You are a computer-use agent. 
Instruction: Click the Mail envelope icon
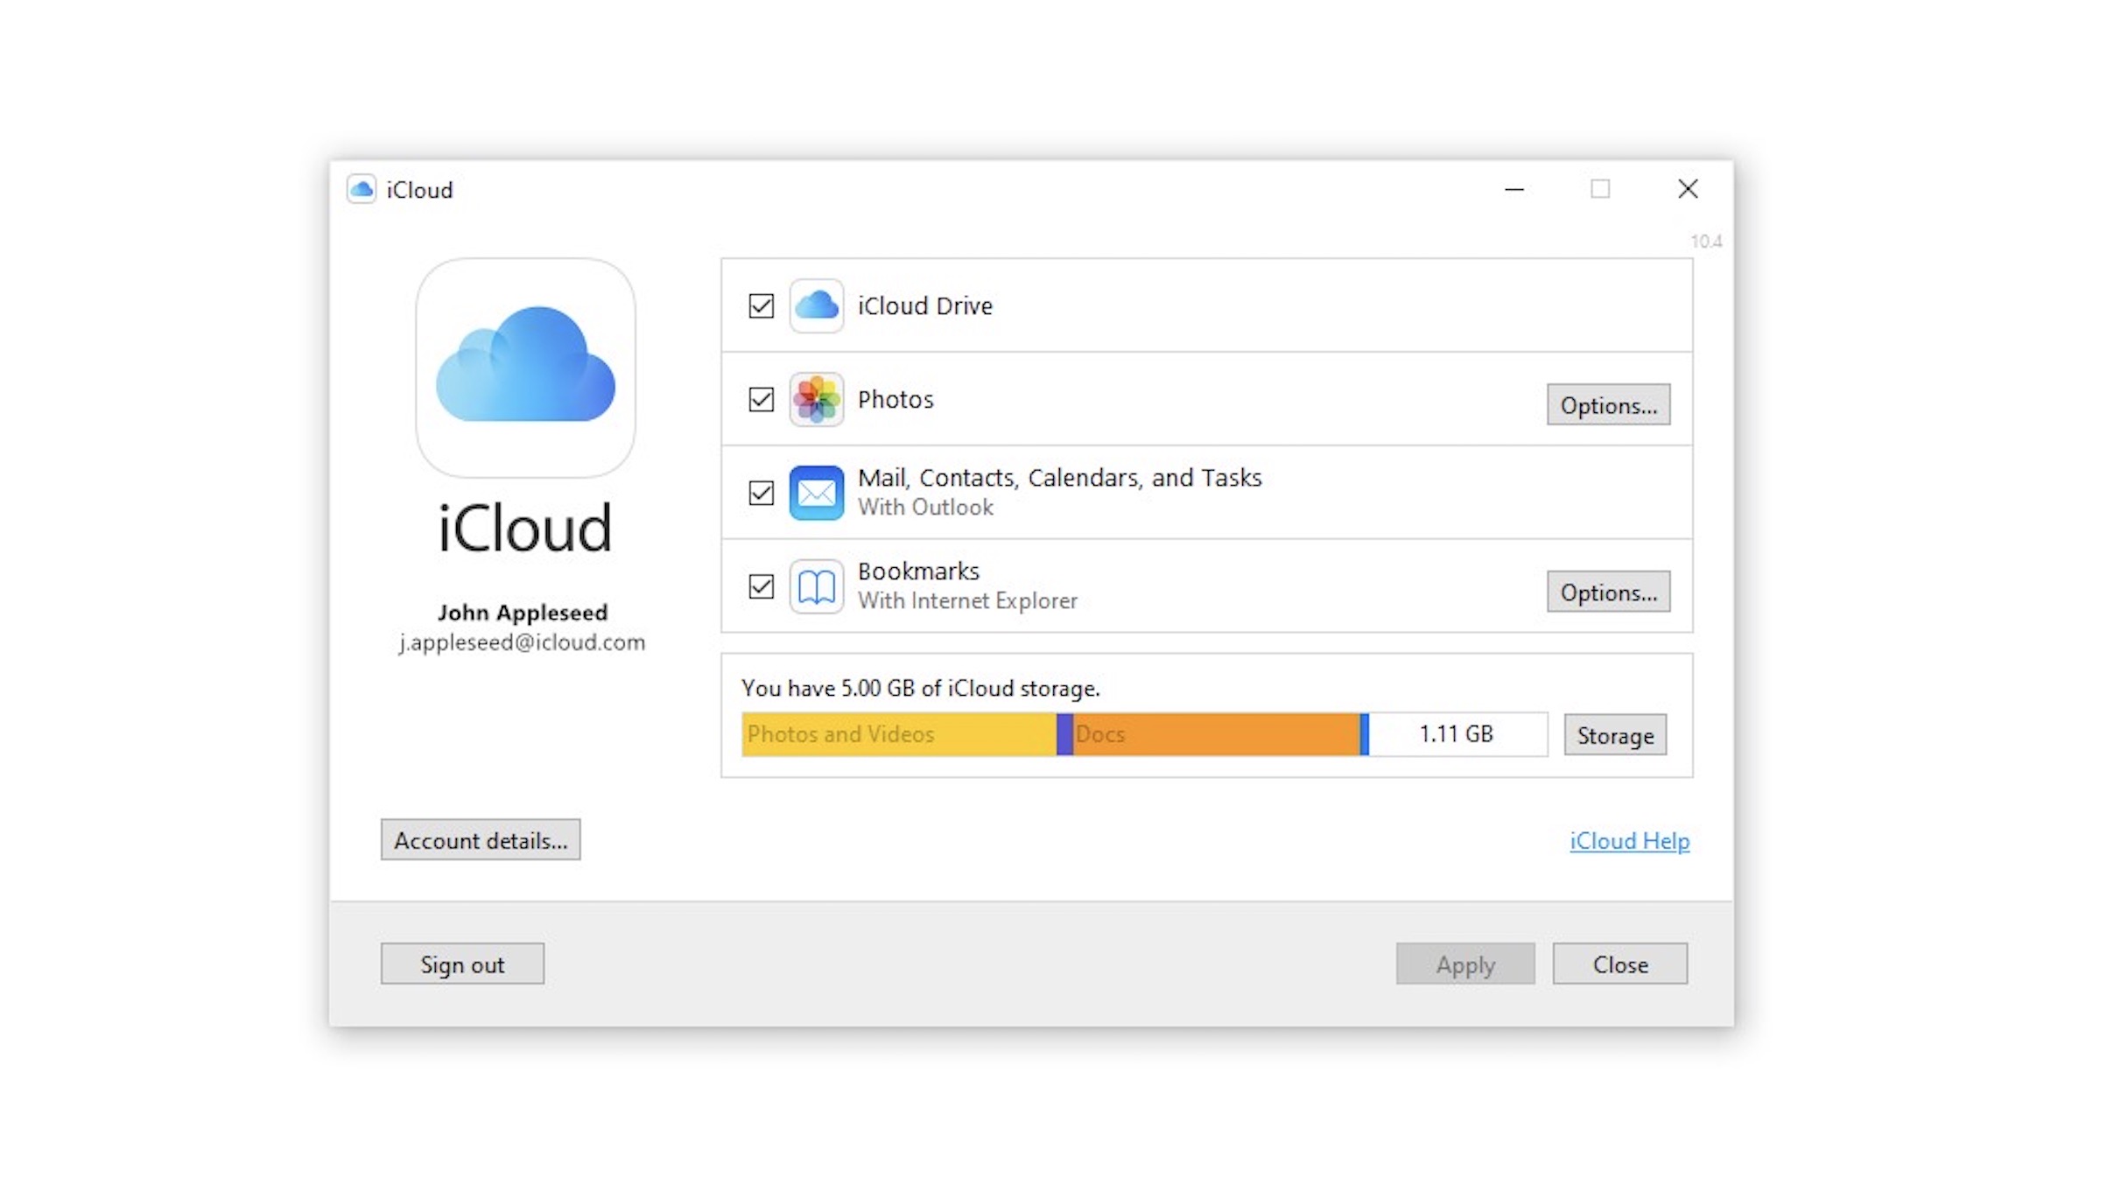tap(816, 493)
